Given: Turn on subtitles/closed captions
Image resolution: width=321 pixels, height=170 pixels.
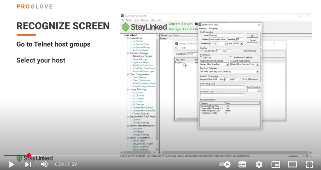Looking at the screenshot, I should click(x=242, y=164).
